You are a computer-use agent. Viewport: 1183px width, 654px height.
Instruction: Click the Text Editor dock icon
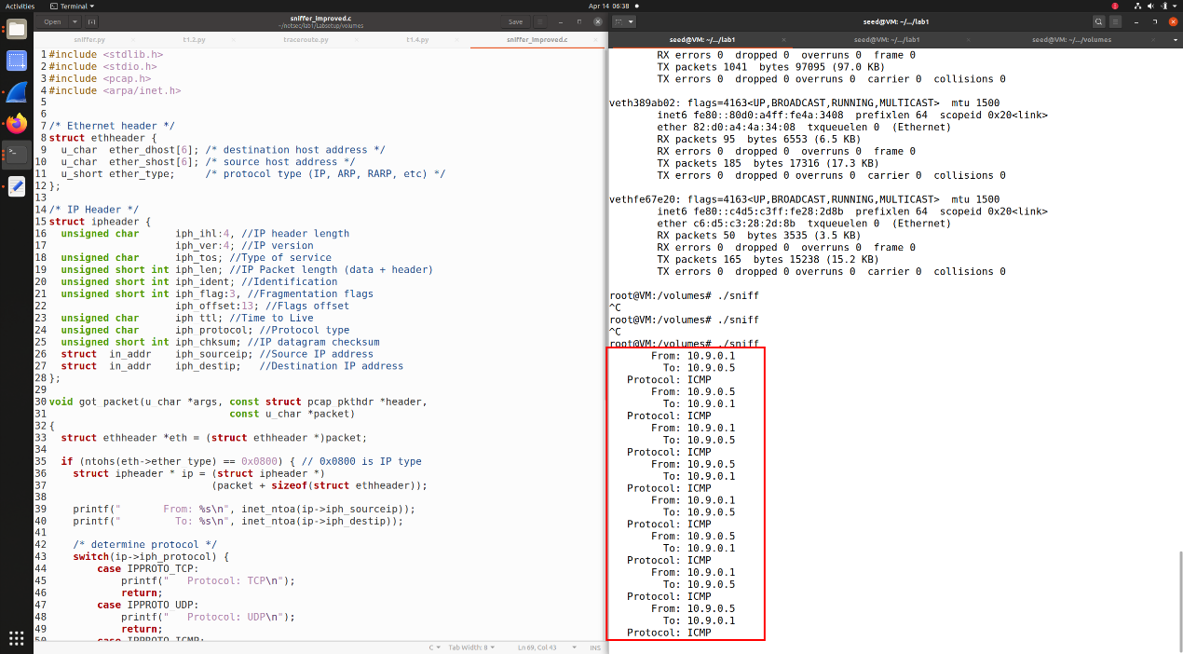click(x=17, y=186)
